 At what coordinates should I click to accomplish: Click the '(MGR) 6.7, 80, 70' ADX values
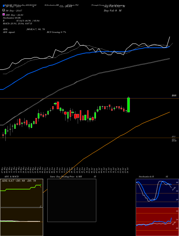pos(35,29)
